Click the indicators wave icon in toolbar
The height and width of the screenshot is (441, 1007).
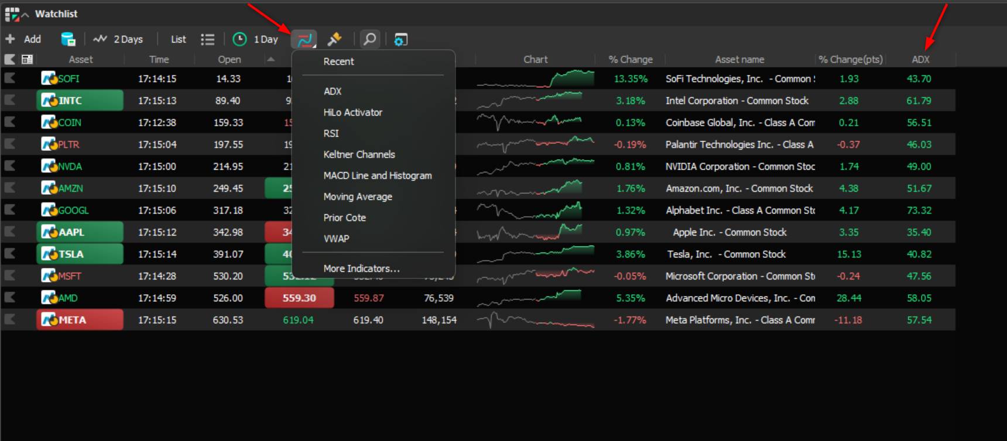pos(304,39)
